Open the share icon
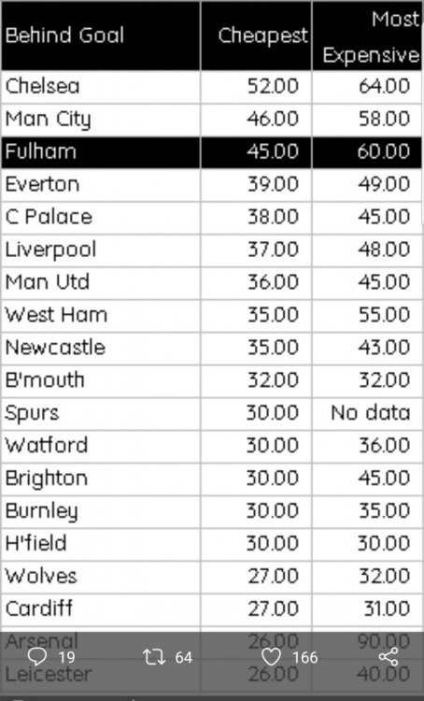 [x=389, y=657]
